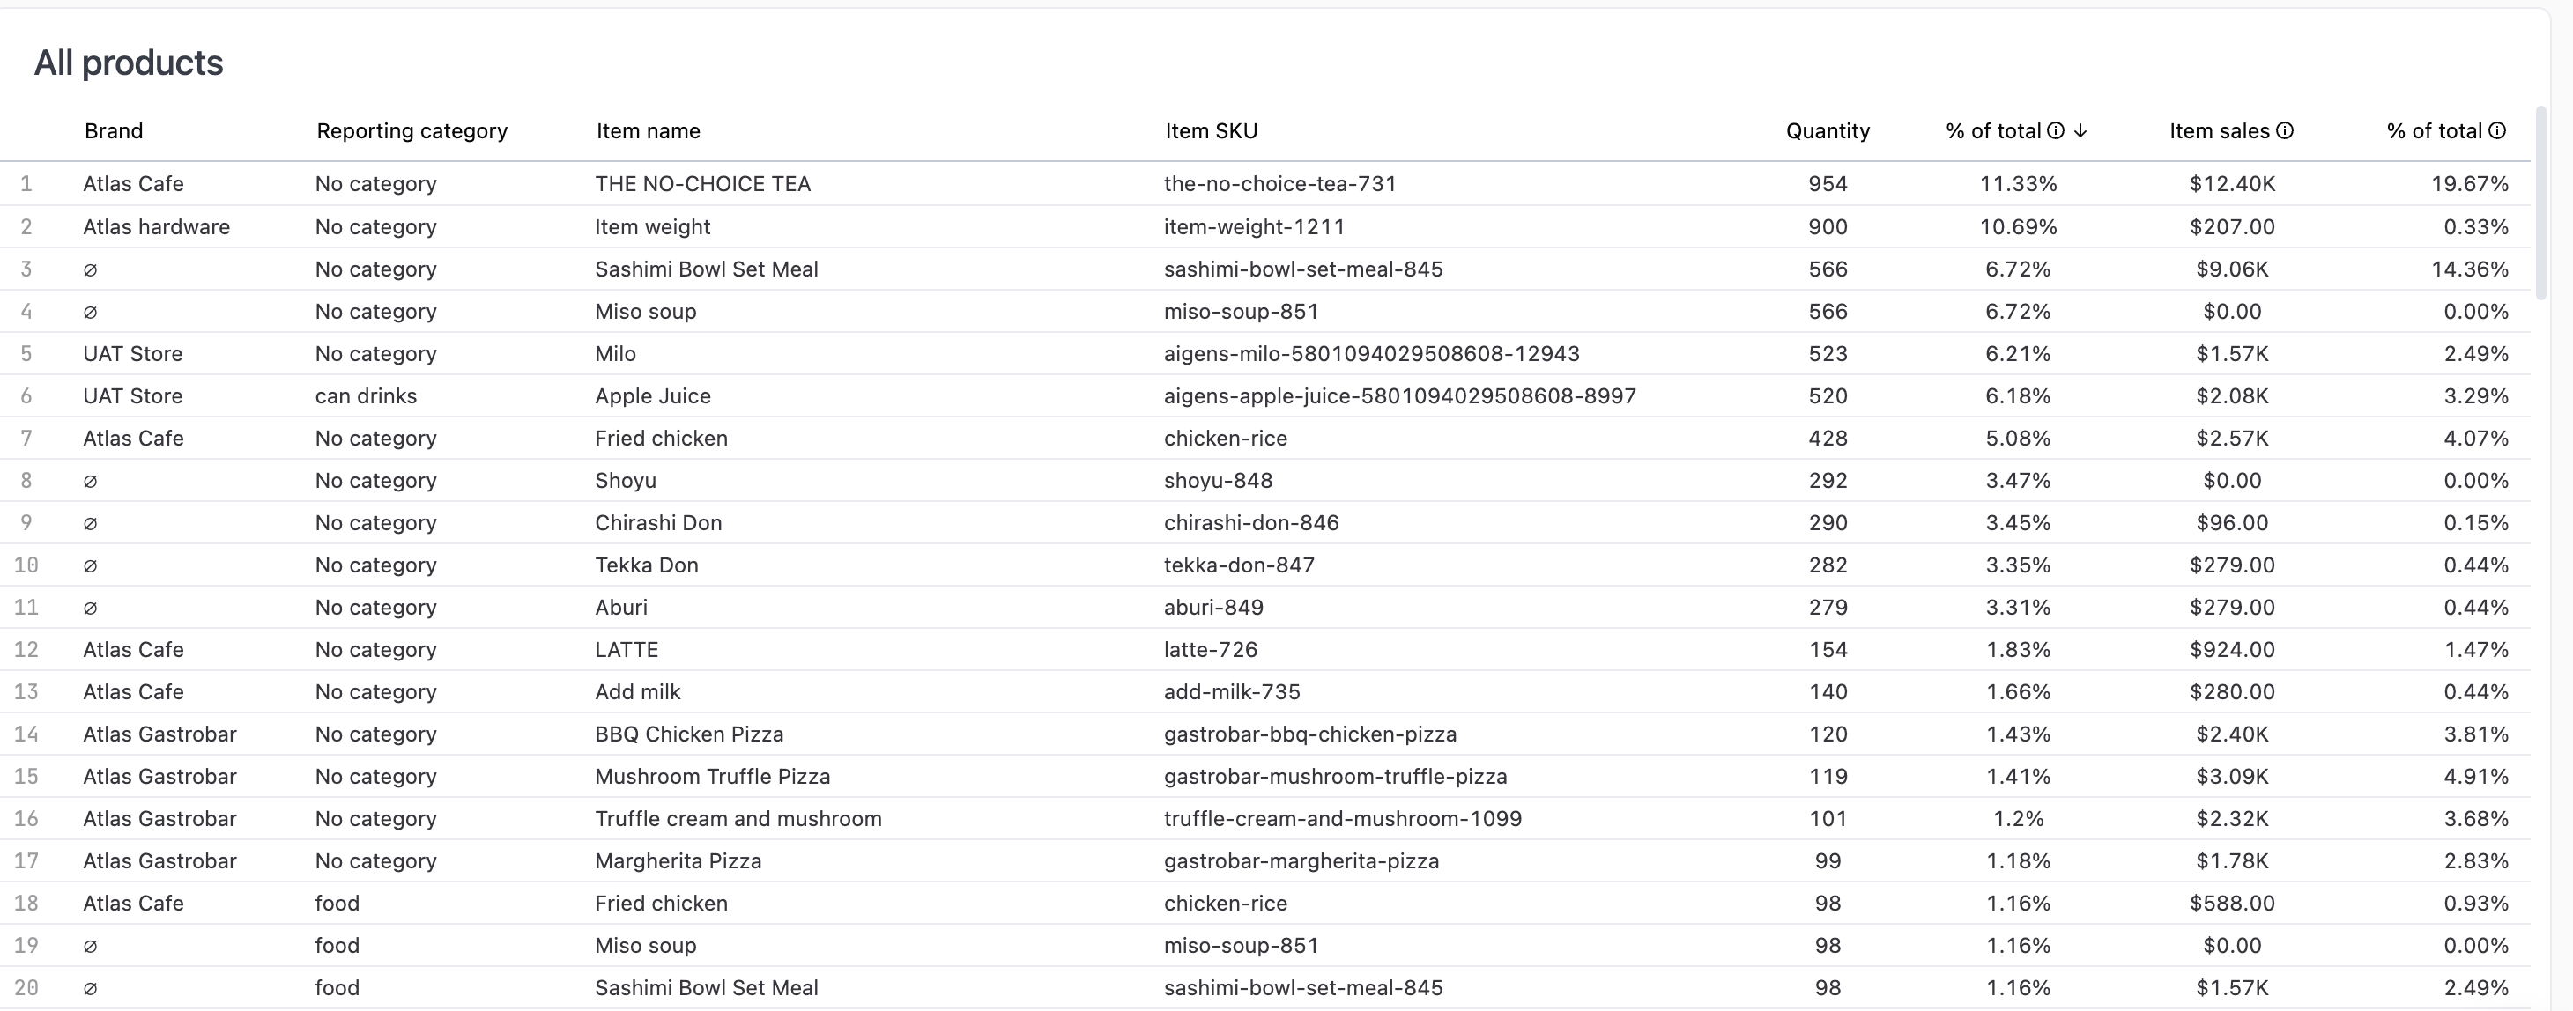Click the empty brand symbol in row 20
This screenshot has height=1011, width=2573.
(90, 988)
